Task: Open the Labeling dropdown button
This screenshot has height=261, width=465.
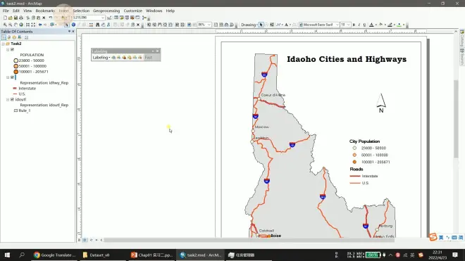Action: click(x=101, y=58)
